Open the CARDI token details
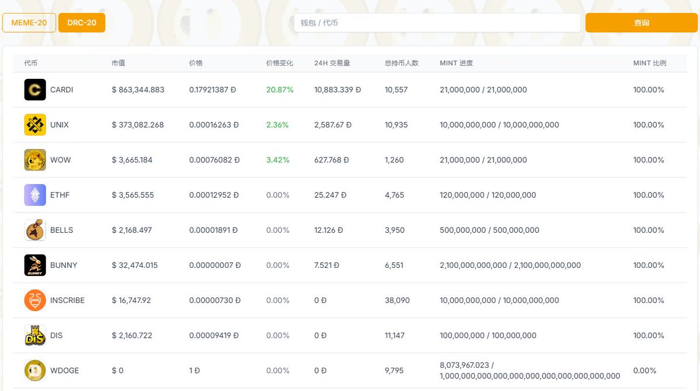Screen dimensions: 700x391 (x=61, y=89)
